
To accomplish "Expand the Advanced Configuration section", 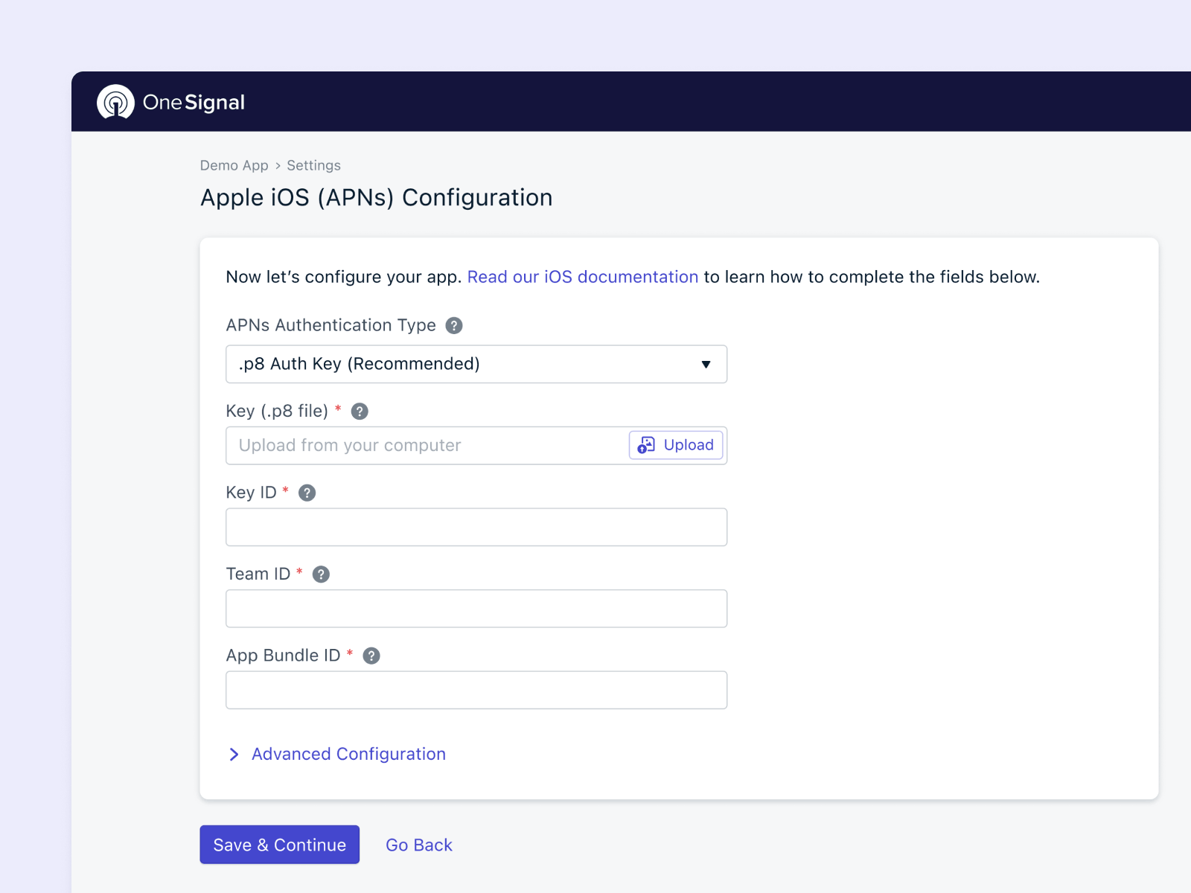I will tap(348, 754).
